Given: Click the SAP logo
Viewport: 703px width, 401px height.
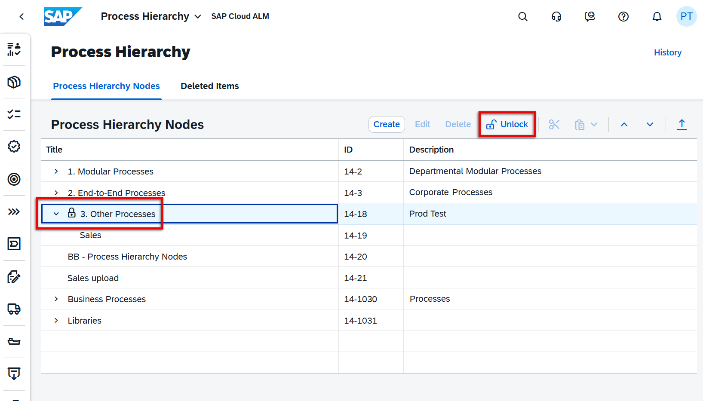Looking at the screenshot, I should click(63, 16).
